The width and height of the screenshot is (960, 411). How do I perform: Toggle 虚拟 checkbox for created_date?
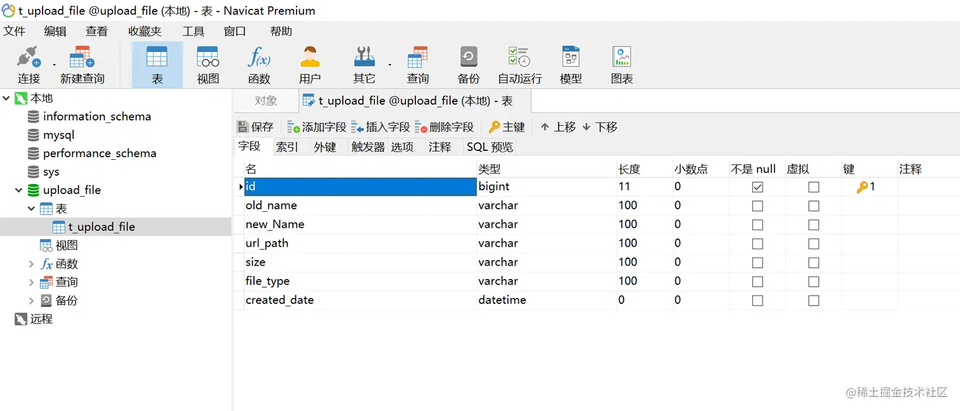tap(813, 301)
